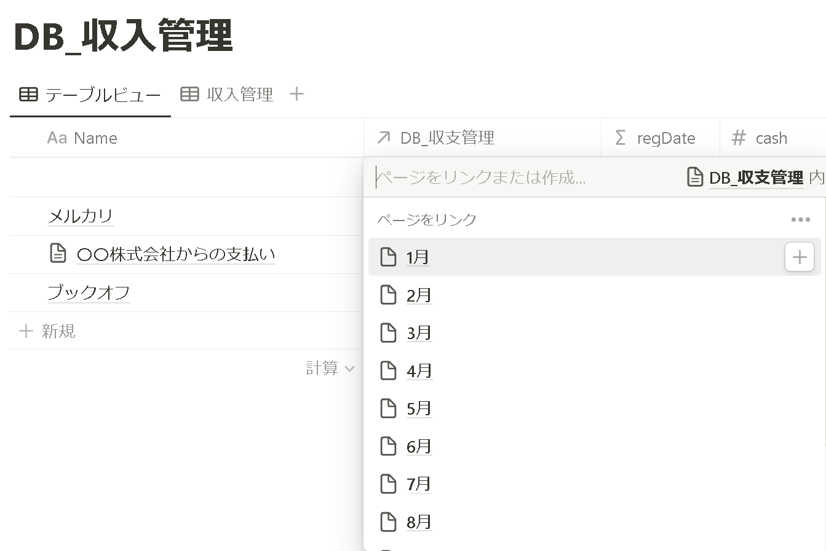Click the page icon next to 8月
The height and width of the screenshot is (551, 826).
[x=388, y=522]
